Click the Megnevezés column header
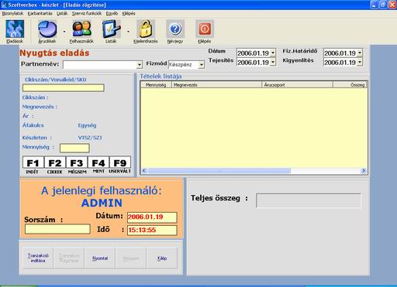The height and width of the screenshot is (287, 397). point(217,85)
